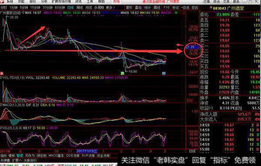Open the 帮助 menu
The image size is (261, 166).
[x=101, y=1]
